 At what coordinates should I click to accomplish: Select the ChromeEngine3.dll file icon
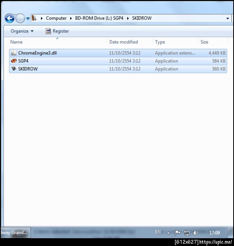coord(14,53)
